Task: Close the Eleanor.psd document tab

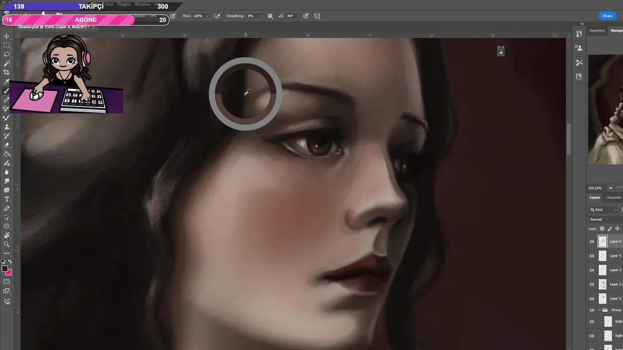Action: [93, 27]
